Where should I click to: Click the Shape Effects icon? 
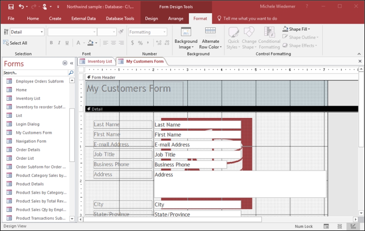(x=285, y=45)
